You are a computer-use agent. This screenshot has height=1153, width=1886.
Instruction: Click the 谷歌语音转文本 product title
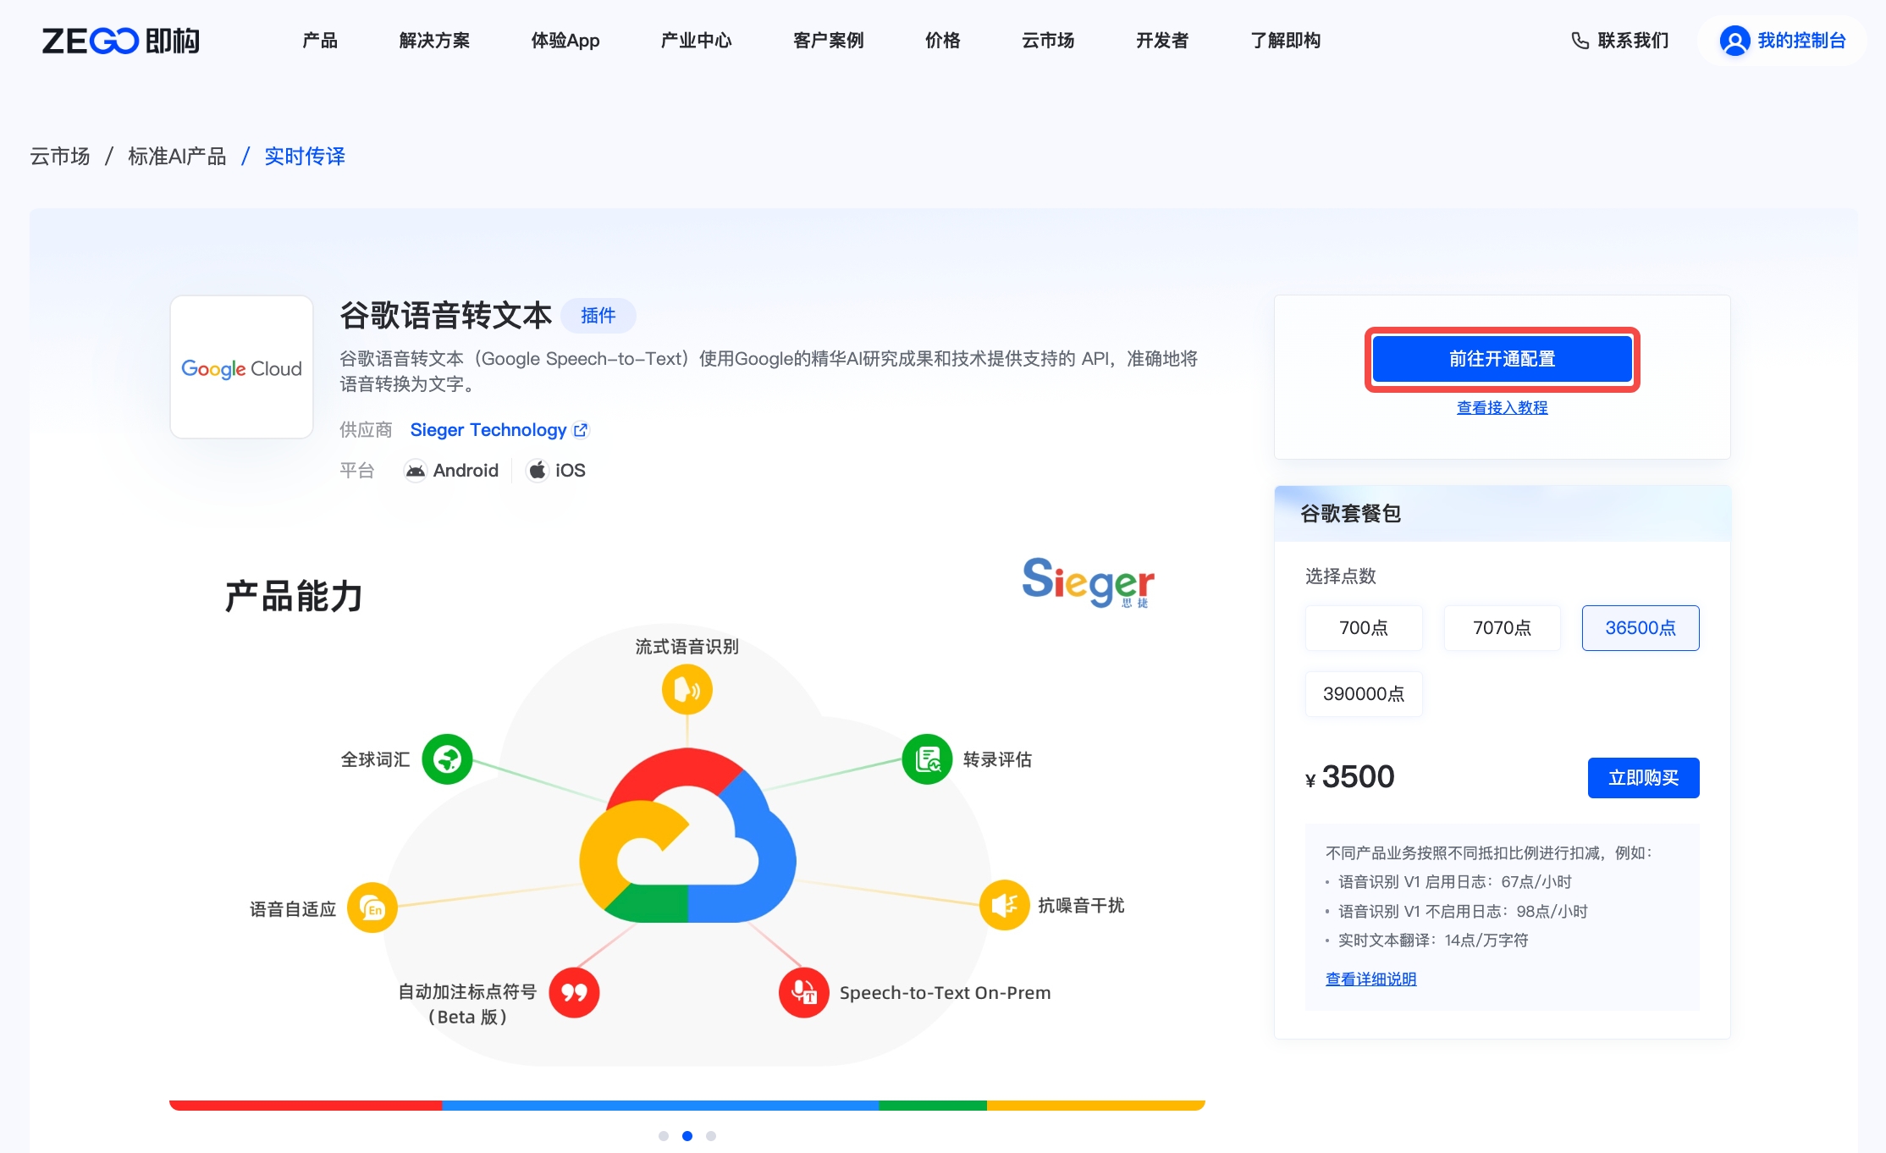(446, 315)
